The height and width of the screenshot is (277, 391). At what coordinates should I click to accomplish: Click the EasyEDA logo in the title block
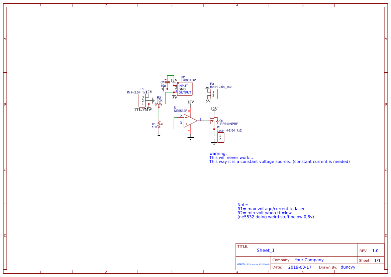click(253, 264)
